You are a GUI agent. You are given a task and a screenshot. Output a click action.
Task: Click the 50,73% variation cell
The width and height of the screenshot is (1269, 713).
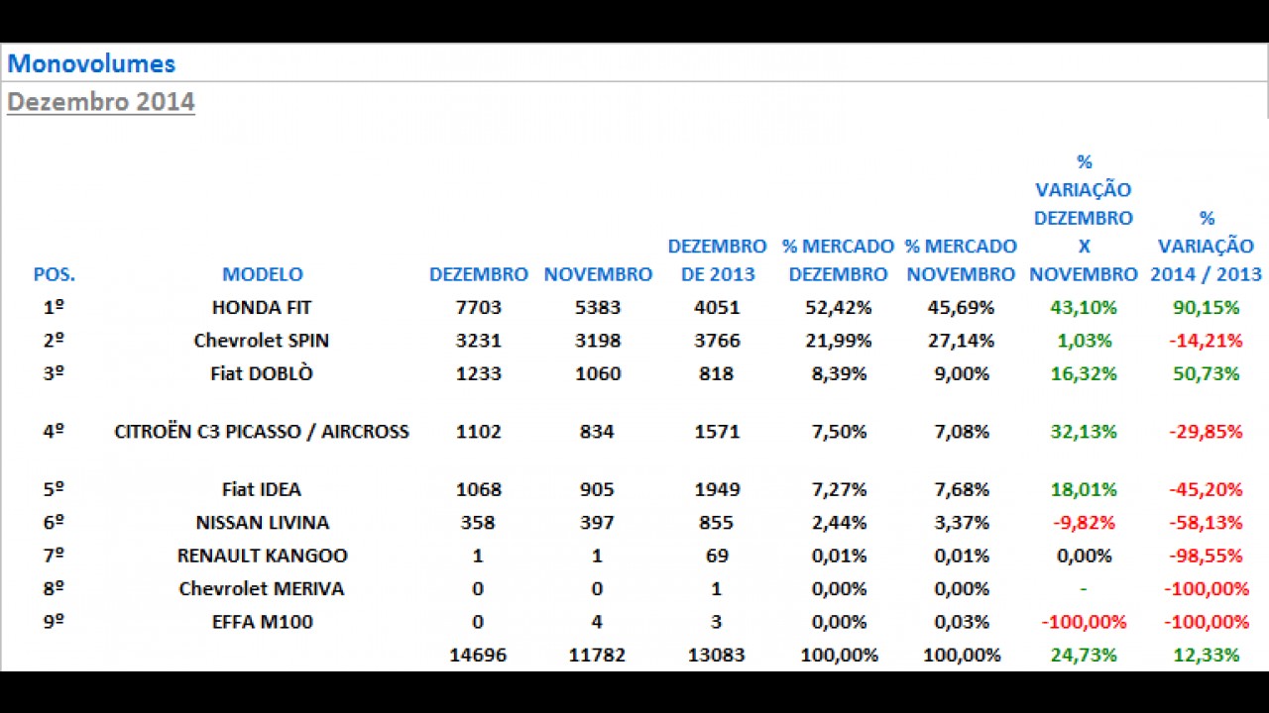pos(1207,374)
